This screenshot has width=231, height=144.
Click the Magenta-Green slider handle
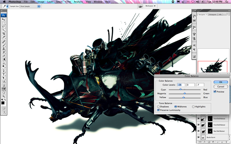click(184, 93)
